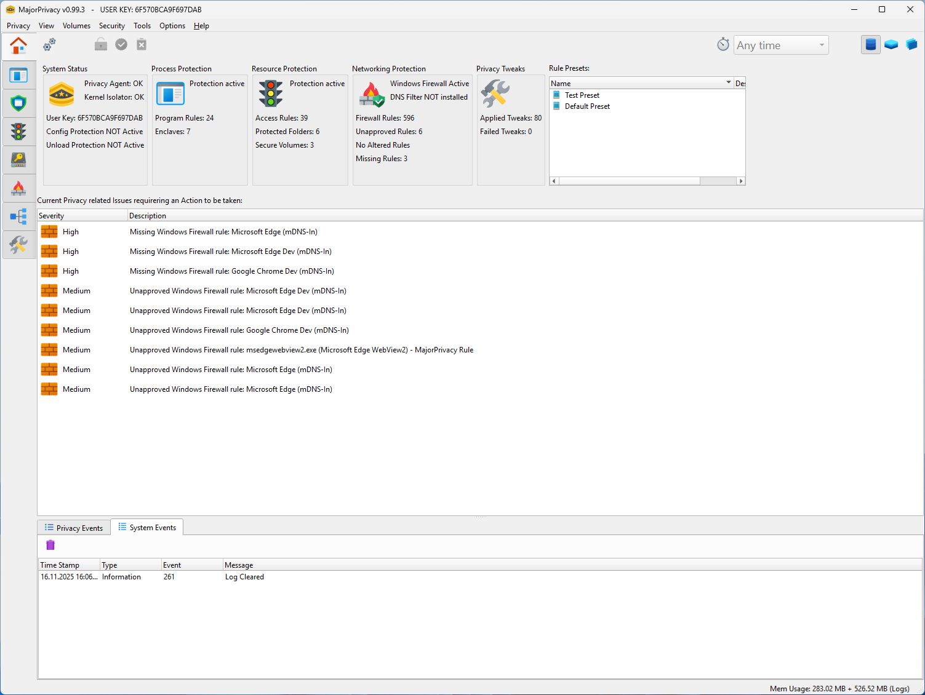Open the Any time filter dropdown
This screenshot has height=695, width=925.
(x=780, y=45)
